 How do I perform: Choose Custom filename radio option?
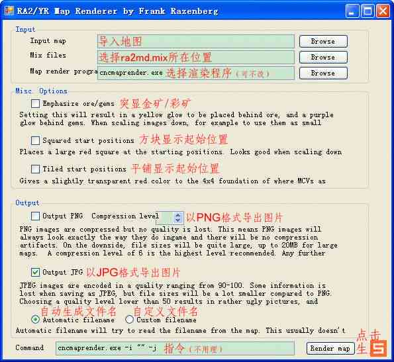click(129, 320)
